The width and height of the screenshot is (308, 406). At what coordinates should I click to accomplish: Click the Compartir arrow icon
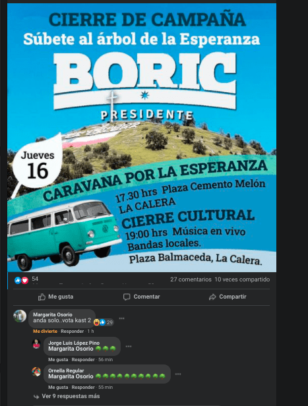(x=212, y=297)
